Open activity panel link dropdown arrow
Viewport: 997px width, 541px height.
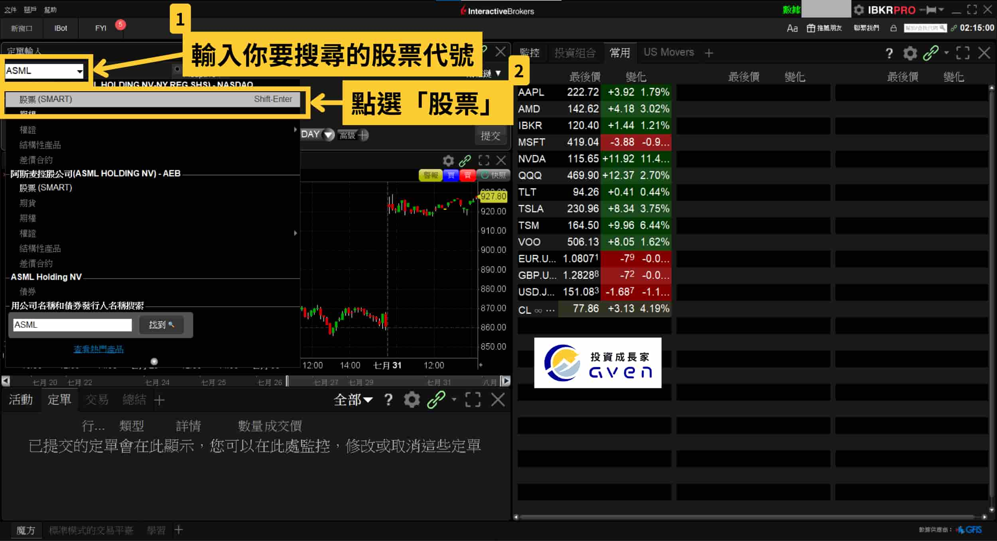454,399
